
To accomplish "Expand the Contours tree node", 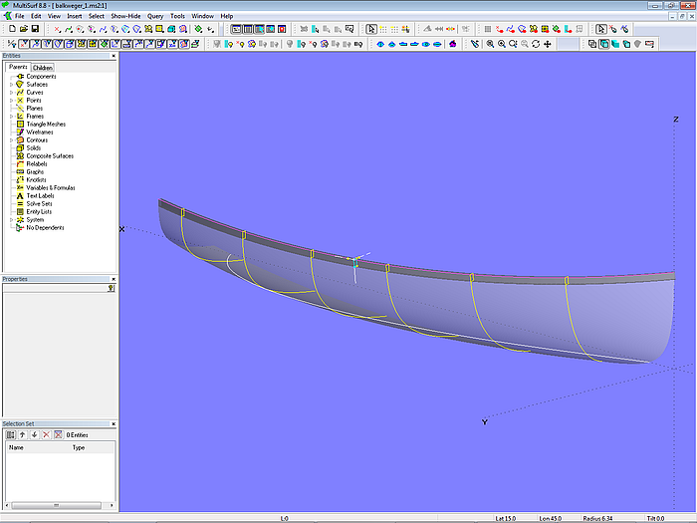I will click(11, 140).
